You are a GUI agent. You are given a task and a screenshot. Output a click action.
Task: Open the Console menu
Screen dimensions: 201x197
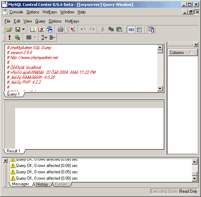click(16, 12)
